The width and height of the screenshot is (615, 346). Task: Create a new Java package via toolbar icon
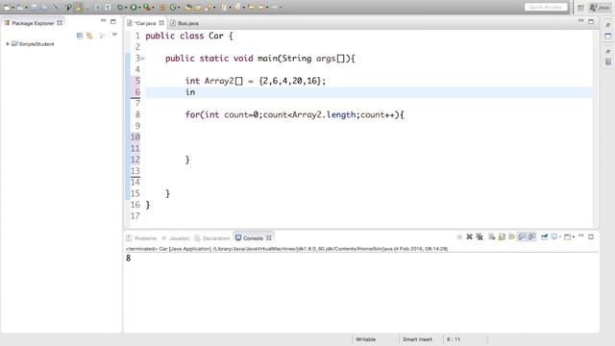tap(162, 8)
